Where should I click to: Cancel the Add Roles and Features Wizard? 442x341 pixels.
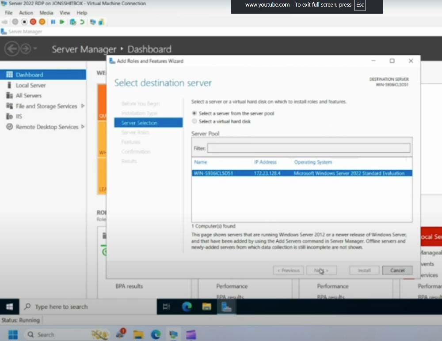[397, 270]
